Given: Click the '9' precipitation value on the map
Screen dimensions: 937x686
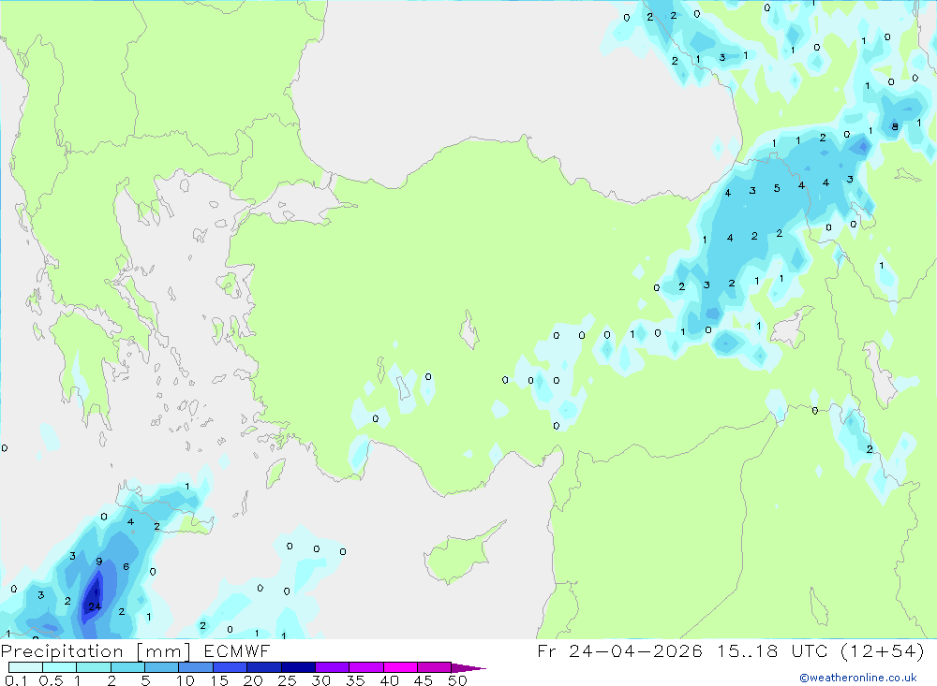Looking at the screenshot, I should click(99, 562).
